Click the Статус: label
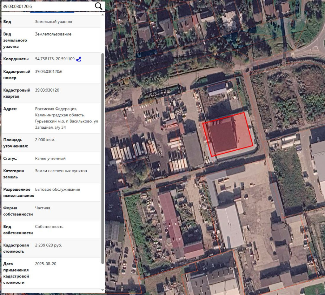The width and height of the screenshot is (325, 295). tap(10, 159)
